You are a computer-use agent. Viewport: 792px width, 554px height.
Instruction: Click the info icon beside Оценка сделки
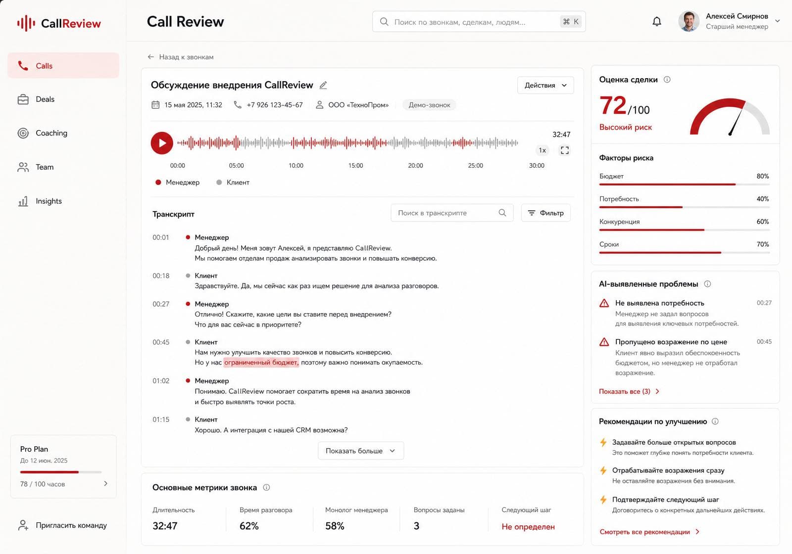click(x=667, y=80)
